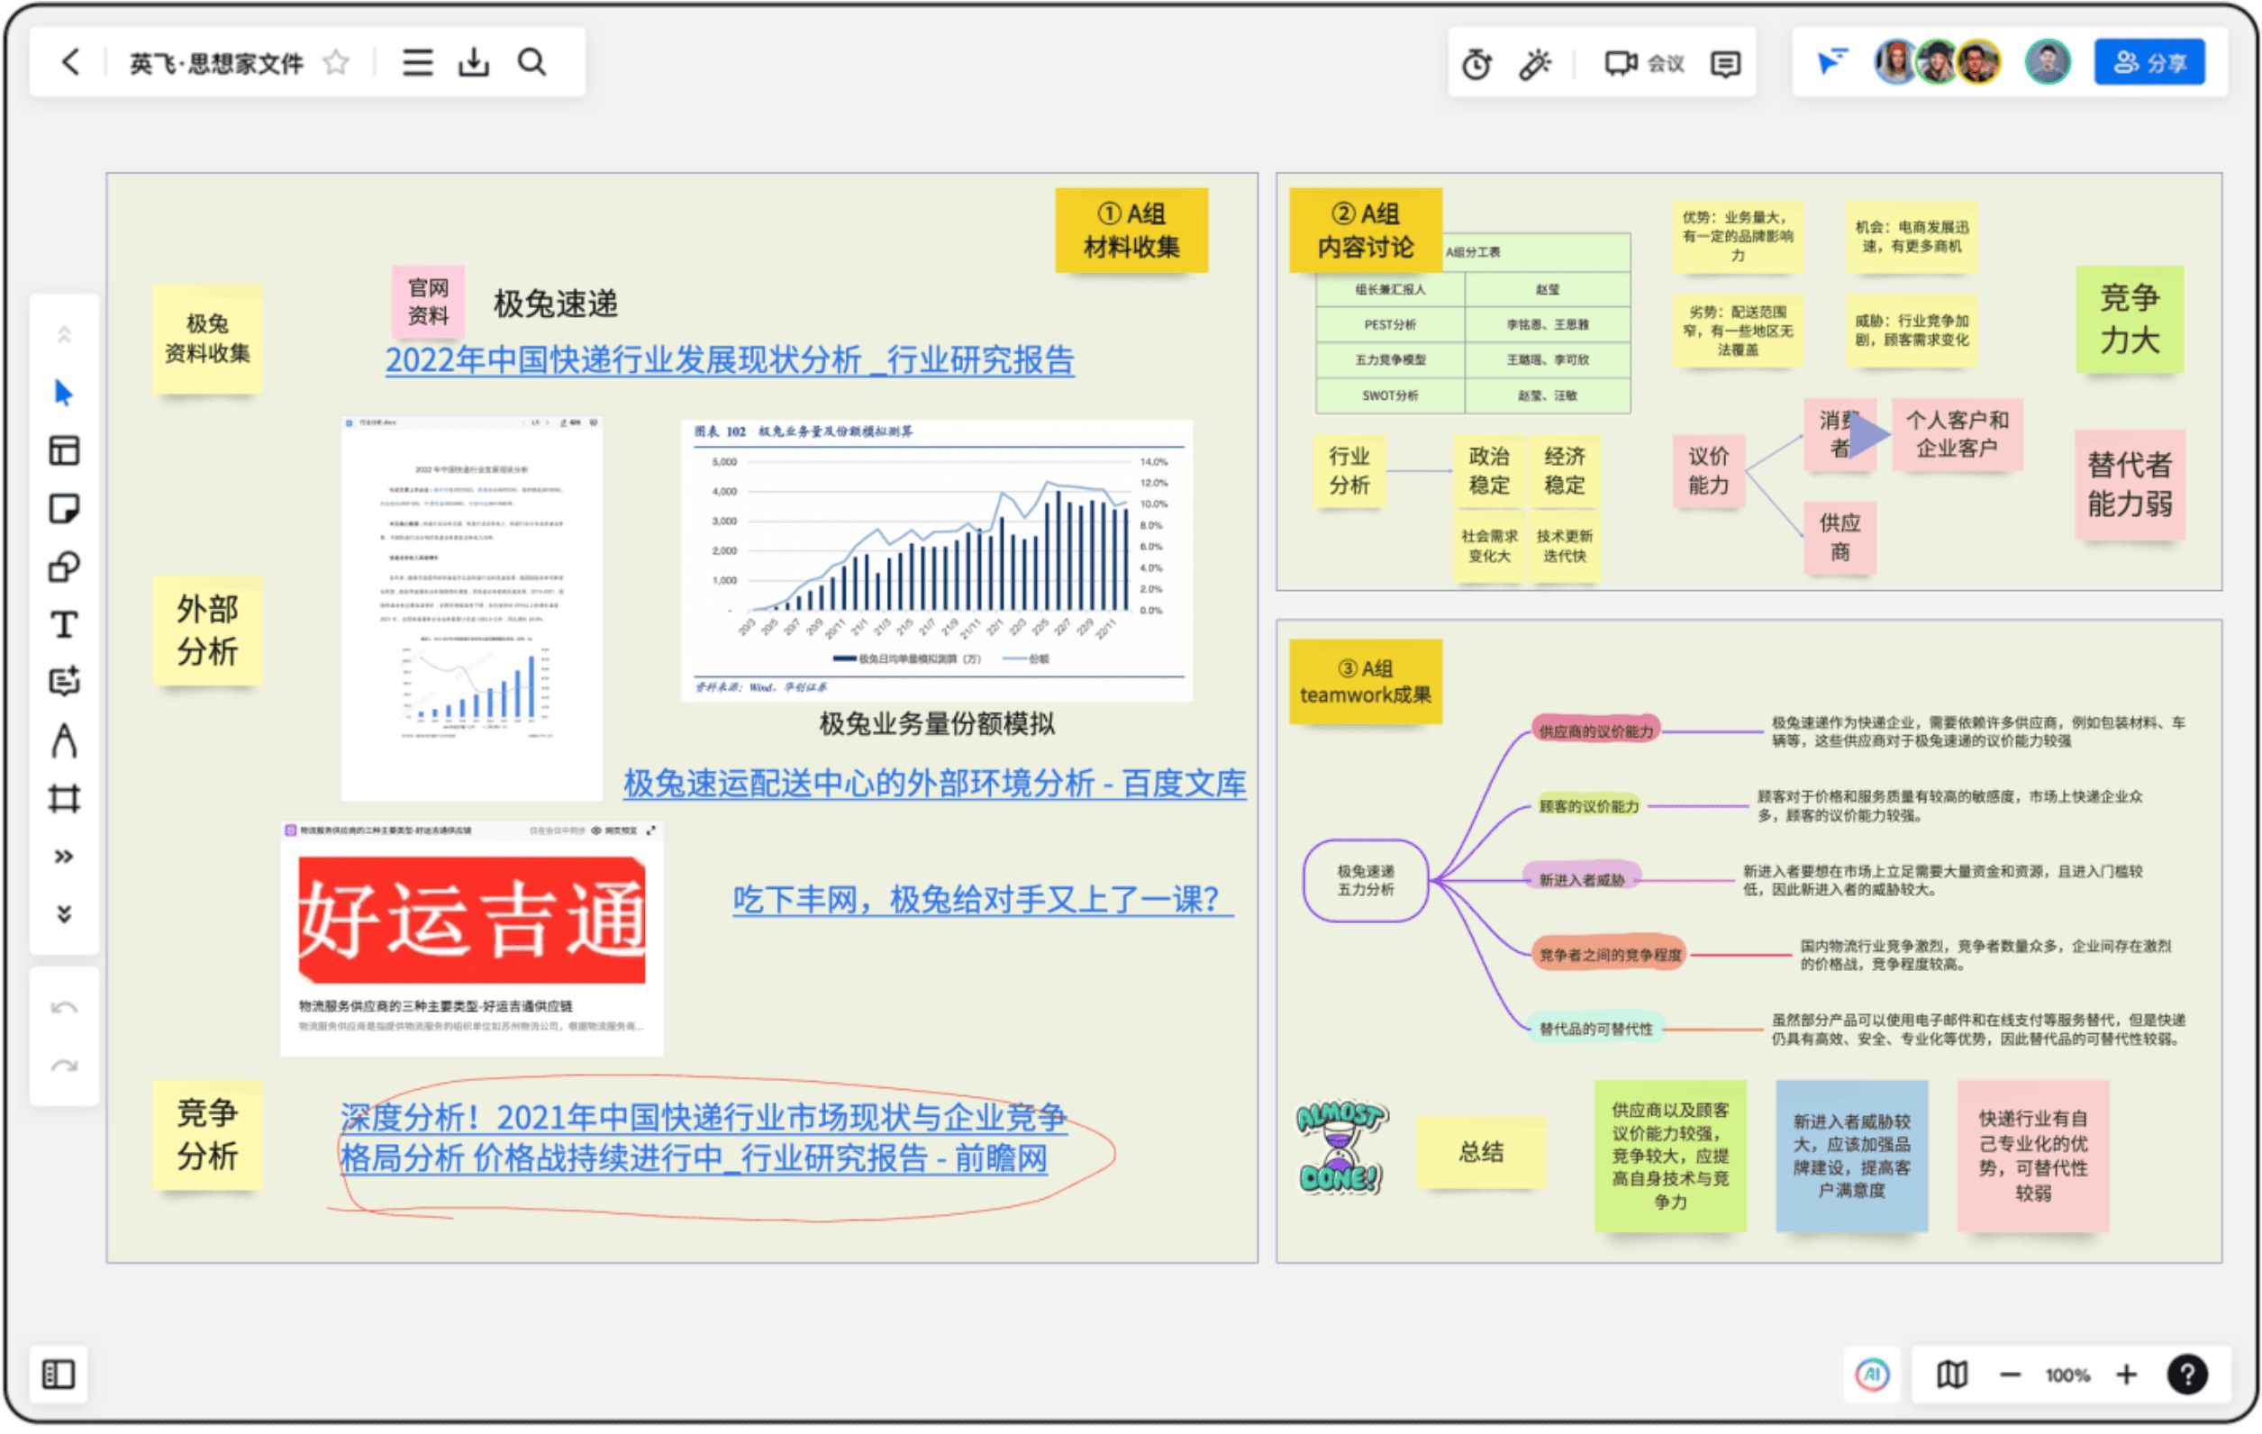This screenshot has height=1434, width=2262.
Task: Select the blue 新进入者威胁较大 summary note
Action: click(x=1851, y=1156)
